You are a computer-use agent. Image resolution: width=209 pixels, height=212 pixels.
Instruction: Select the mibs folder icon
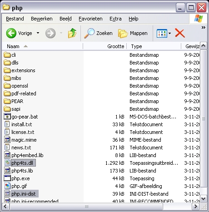(x=7, y=78)
